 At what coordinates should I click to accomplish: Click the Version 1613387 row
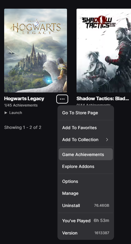click(x=86, y=233)
